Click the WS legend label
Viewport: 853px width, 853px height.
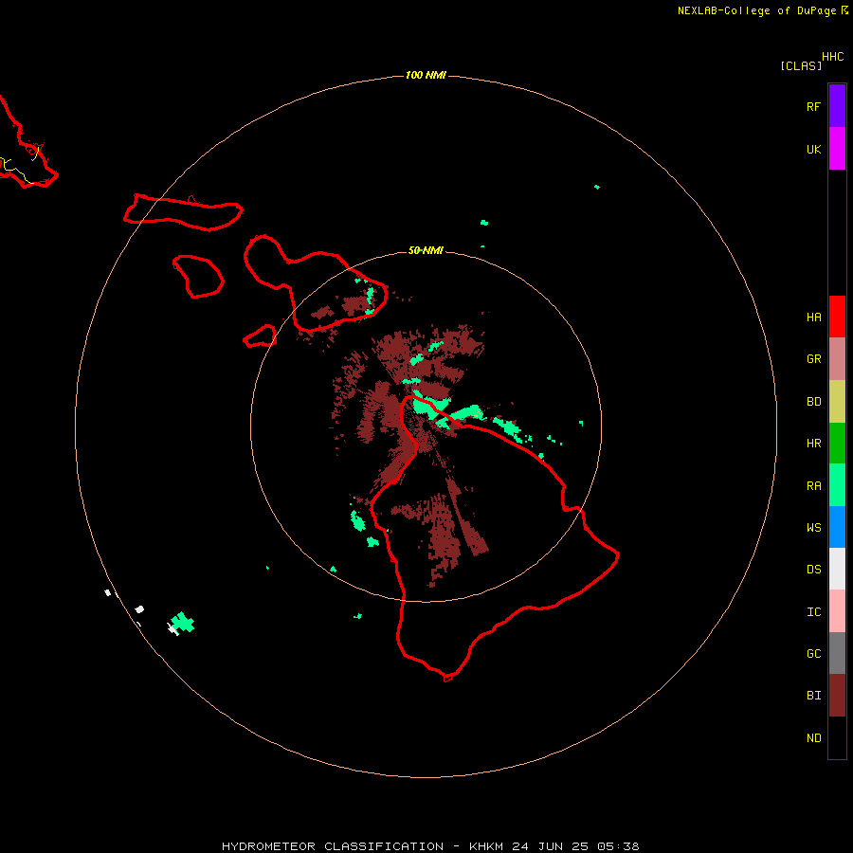click(x=813, y=527)
